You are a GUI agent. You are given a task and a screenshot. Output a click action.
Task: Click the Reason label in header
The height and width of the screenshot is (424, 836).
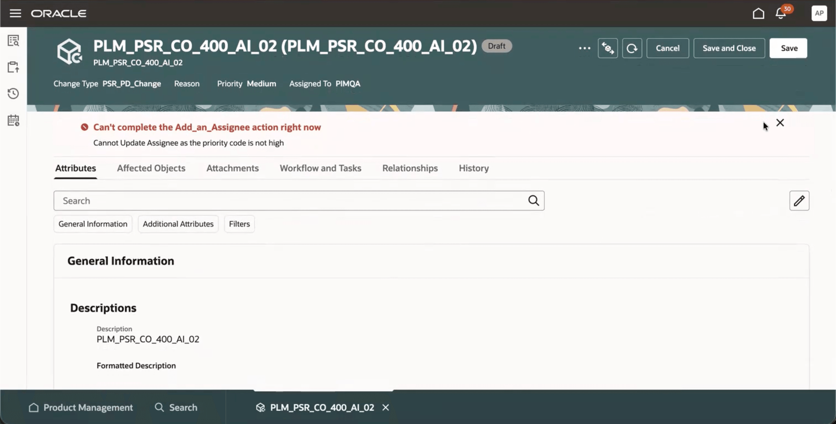(x=187, y=84)
